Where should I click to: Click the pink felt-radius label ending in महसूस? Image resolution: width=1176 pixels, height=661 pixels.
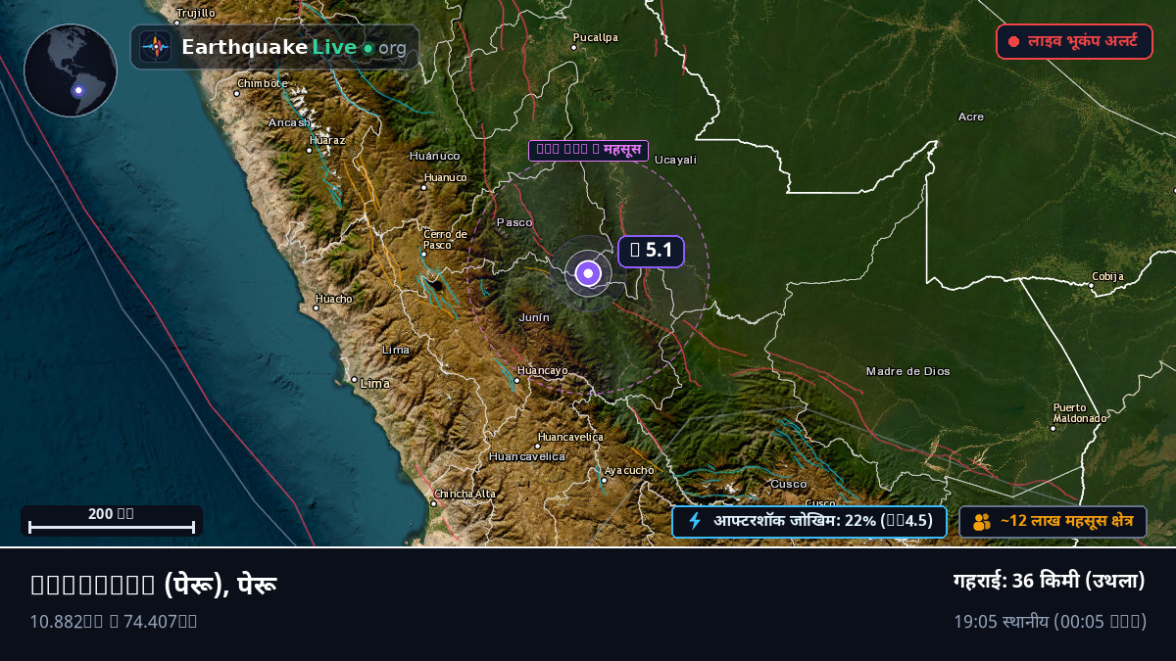(x=588, y=151)
